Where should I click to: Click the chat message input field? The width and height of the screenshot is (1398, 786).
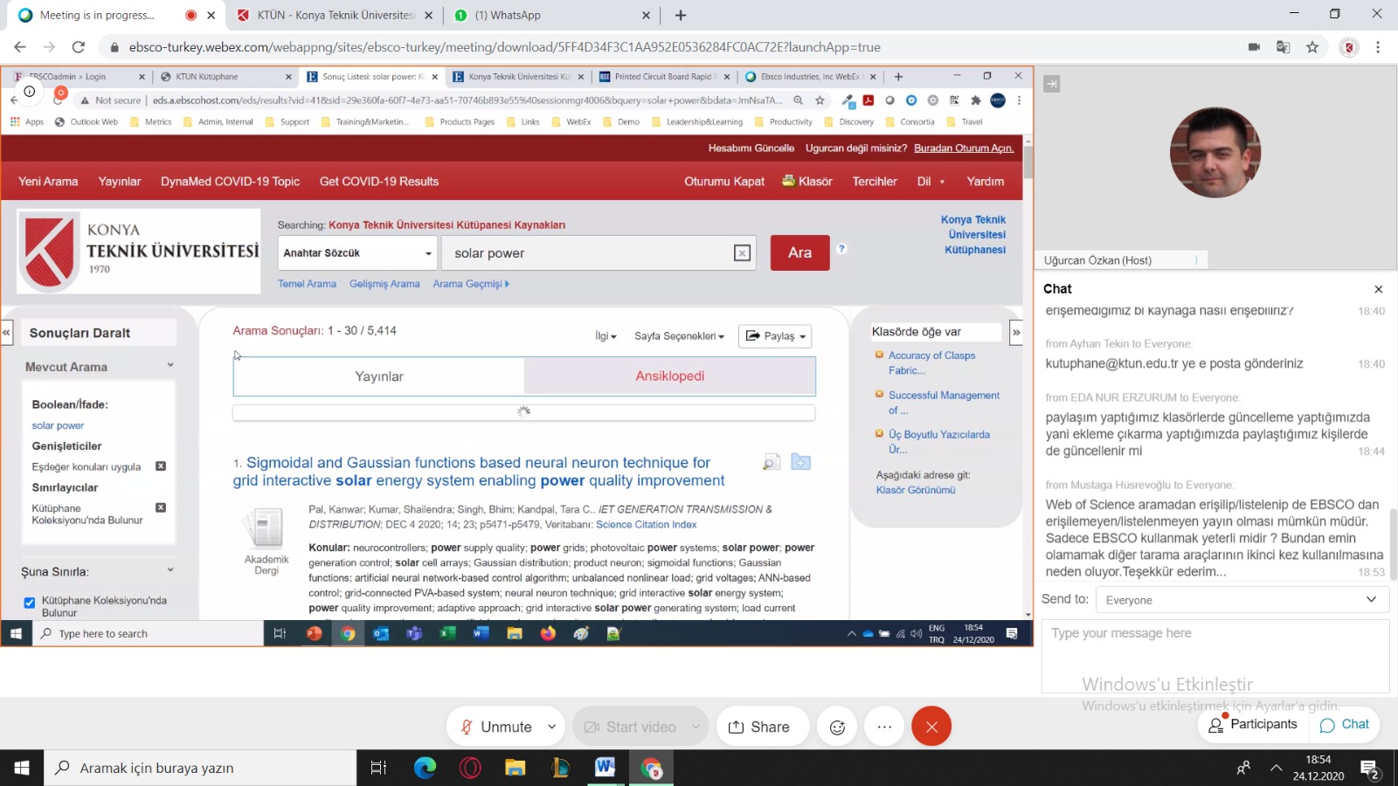pyautogui.click(x=1215, y=655)
